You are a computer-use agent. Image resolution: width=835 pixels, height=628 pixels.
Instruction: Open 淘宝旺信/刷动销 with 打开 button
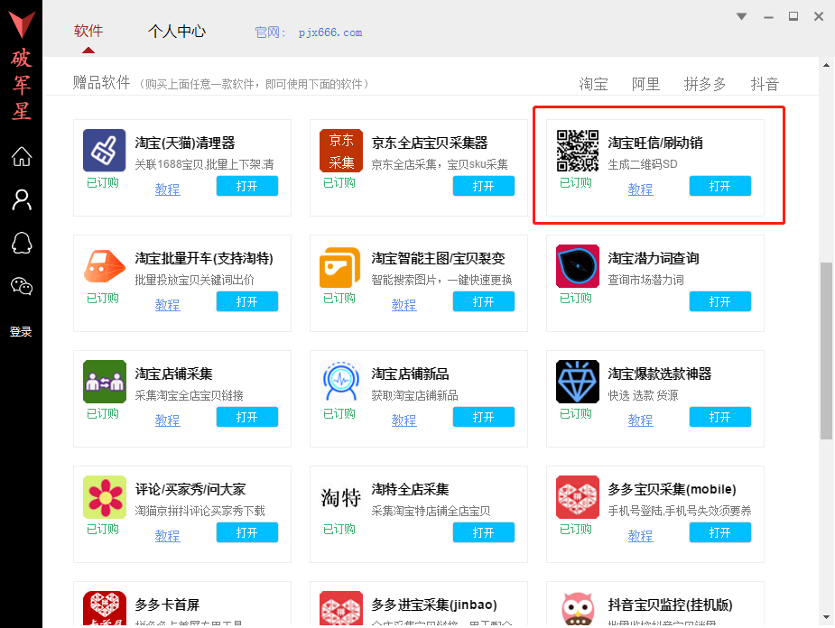[x=720, y=186]
